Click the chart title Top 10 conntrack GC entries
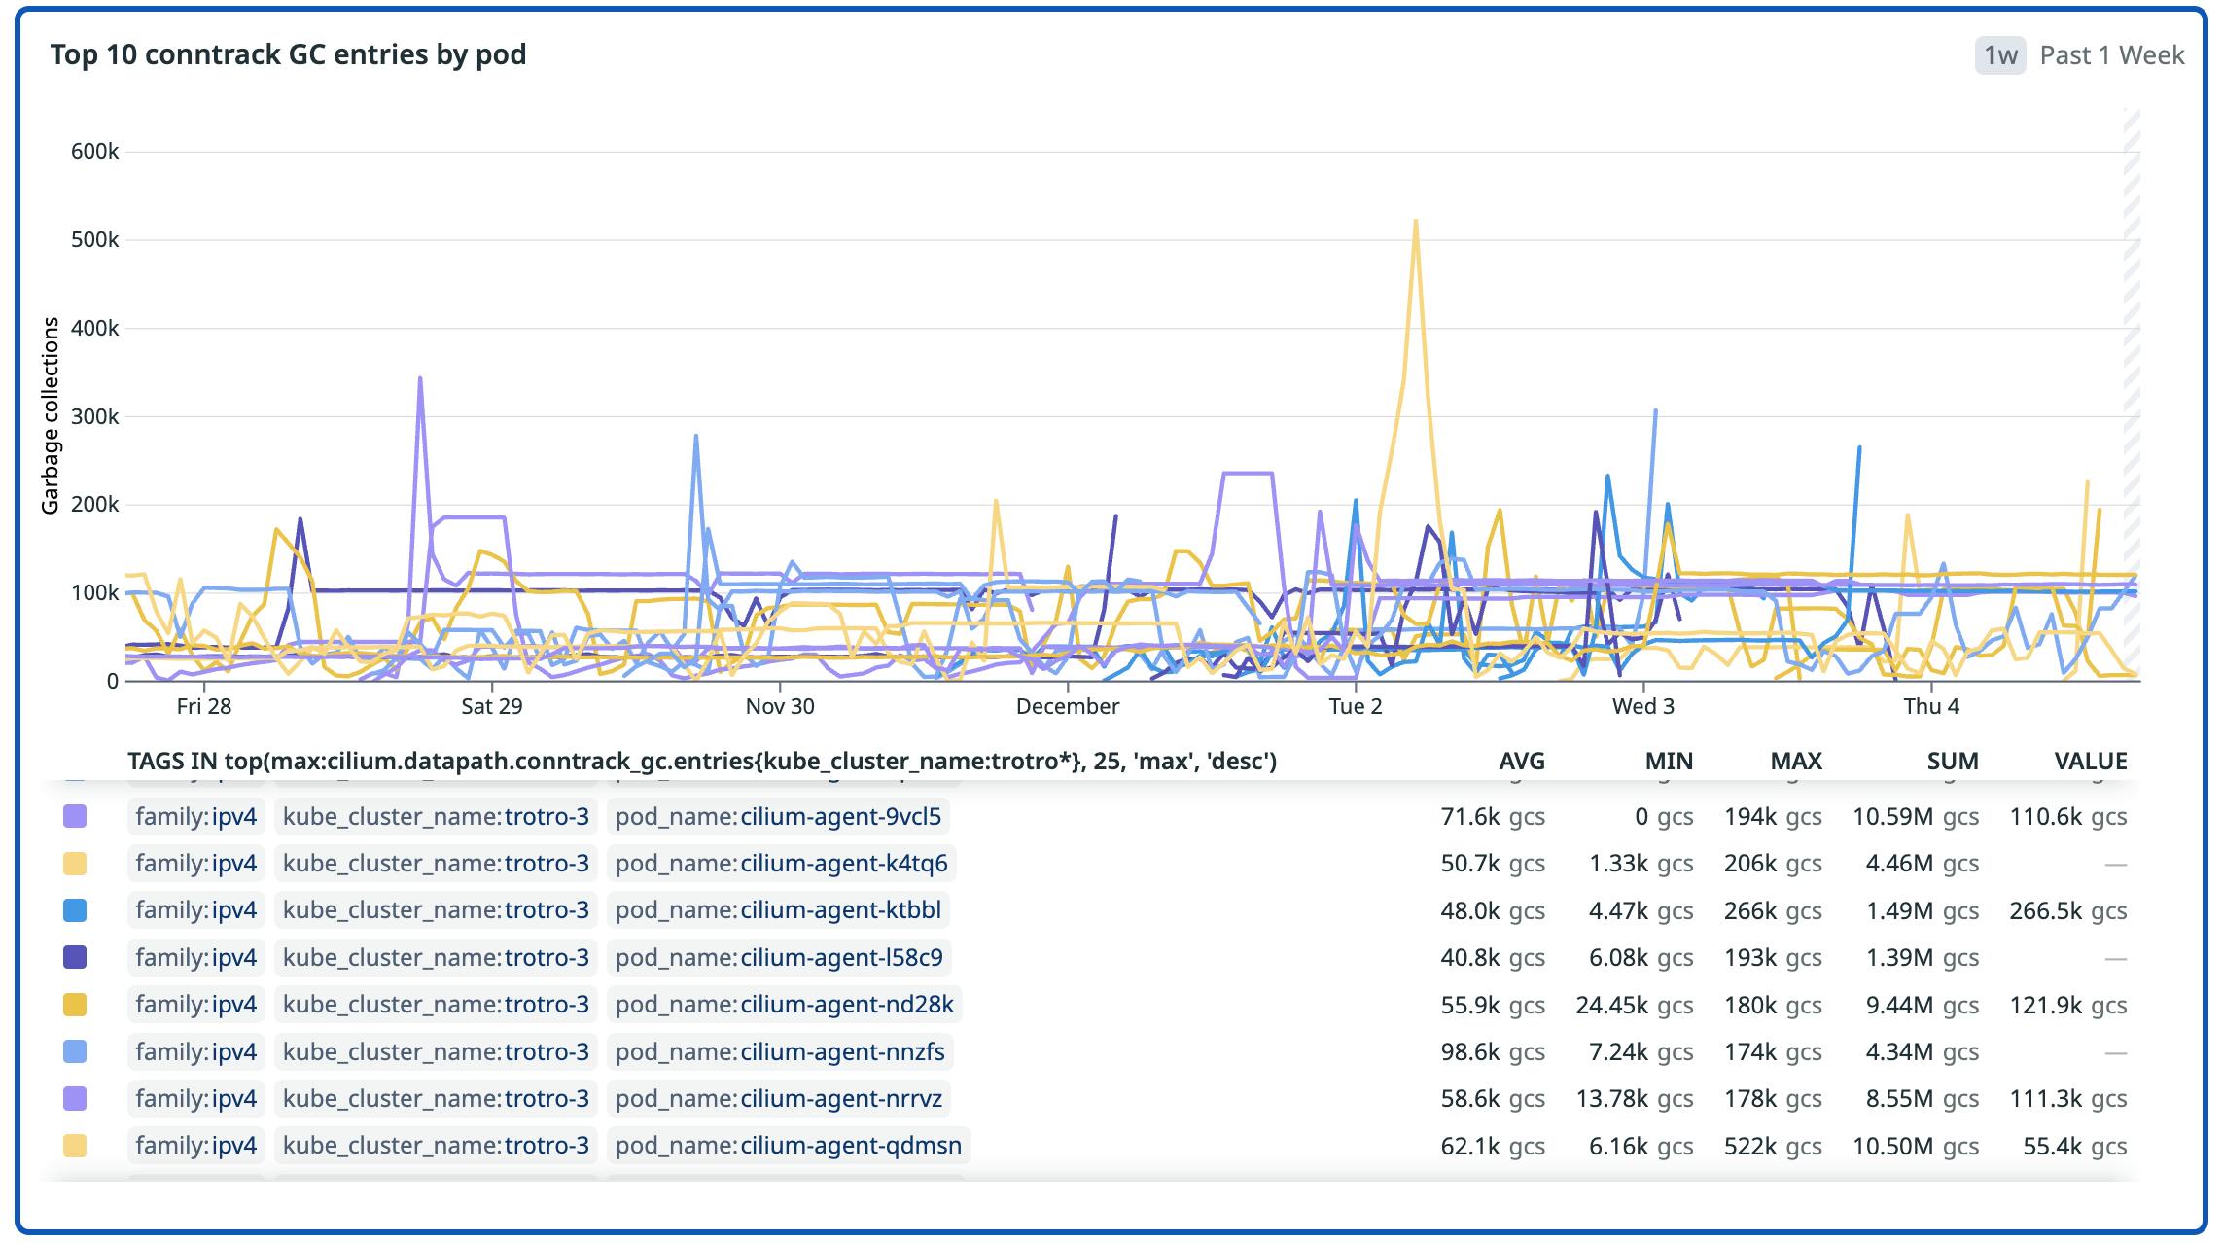The height and width of the screenshot is (1243, 2223). [x=289, y=56]
